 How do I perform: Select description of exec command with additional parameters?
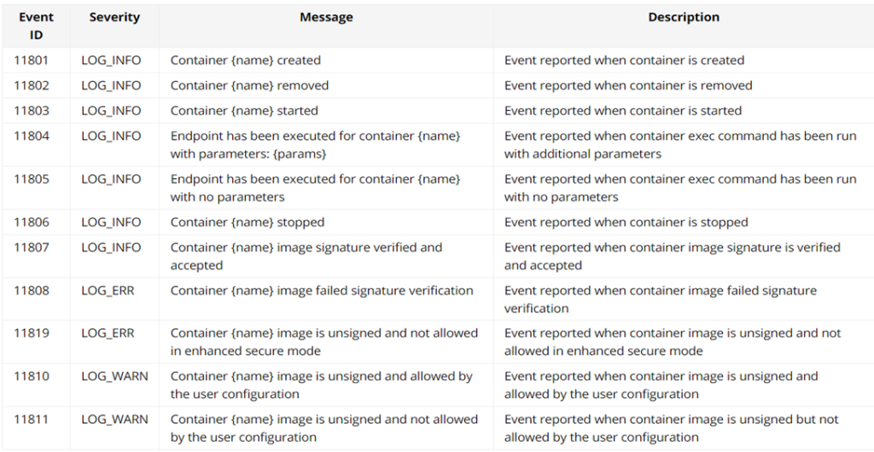click(679, 145)
